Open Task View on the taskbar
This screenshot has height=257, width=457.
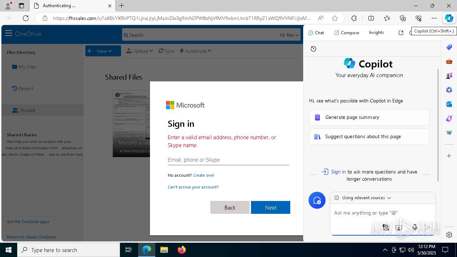(x=129, y=250)
